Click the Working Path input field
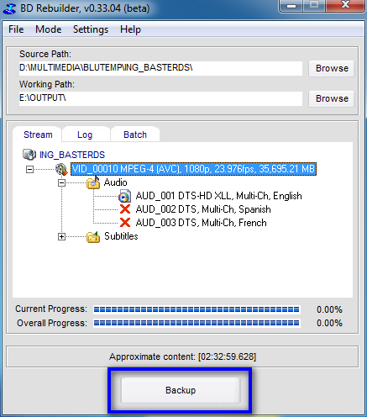The width and height of the screenshot is (367, 417). [x=160, y=98]
